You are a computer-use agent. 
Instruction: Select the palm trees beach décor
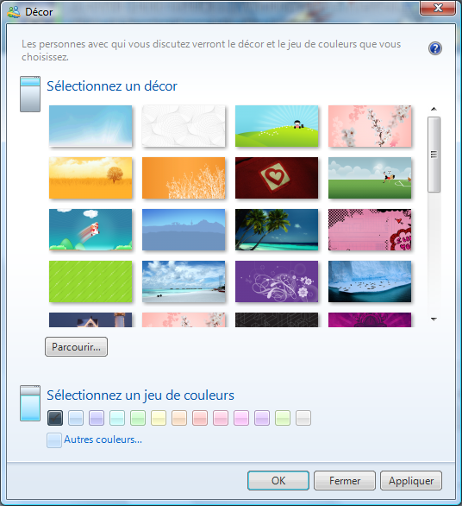[277, 230]
